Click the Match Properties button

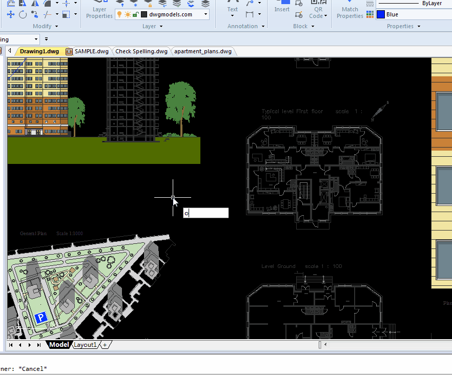(x=350, y=10)
